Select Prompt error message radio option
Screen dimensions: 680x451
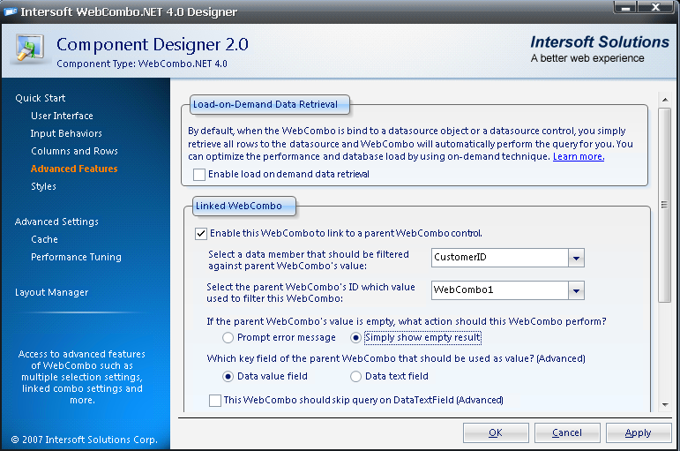pyautogui.click(x=228, y=337)
